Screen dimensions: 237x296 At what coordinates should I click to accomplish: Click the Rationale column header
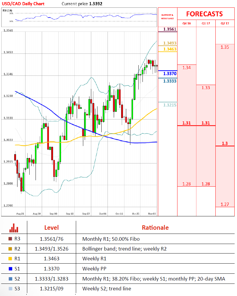(155, 228)
